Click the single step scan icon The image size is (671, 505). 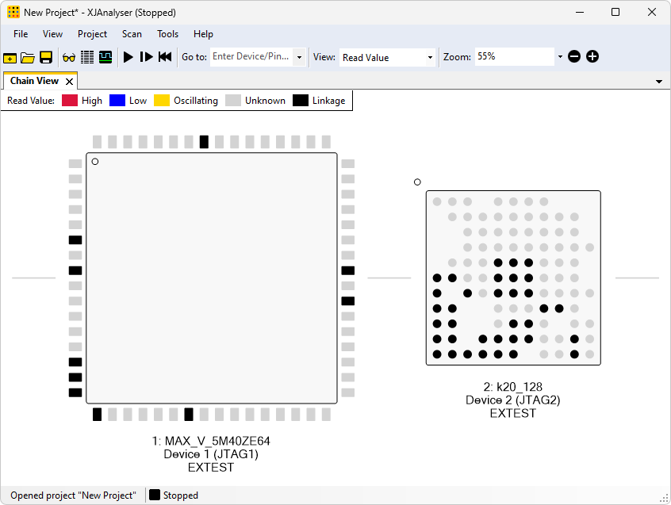click(146, 57)
